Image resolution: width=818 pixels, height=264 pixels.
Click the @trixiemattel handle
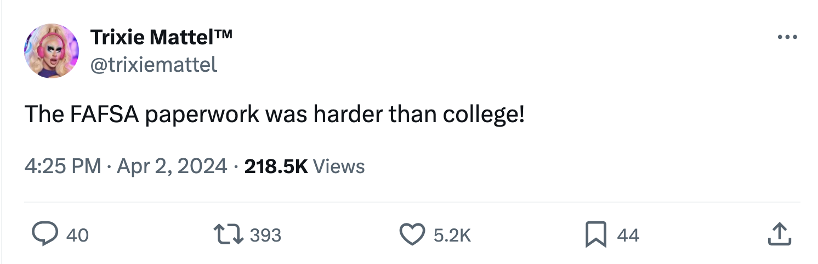point(154,65)
